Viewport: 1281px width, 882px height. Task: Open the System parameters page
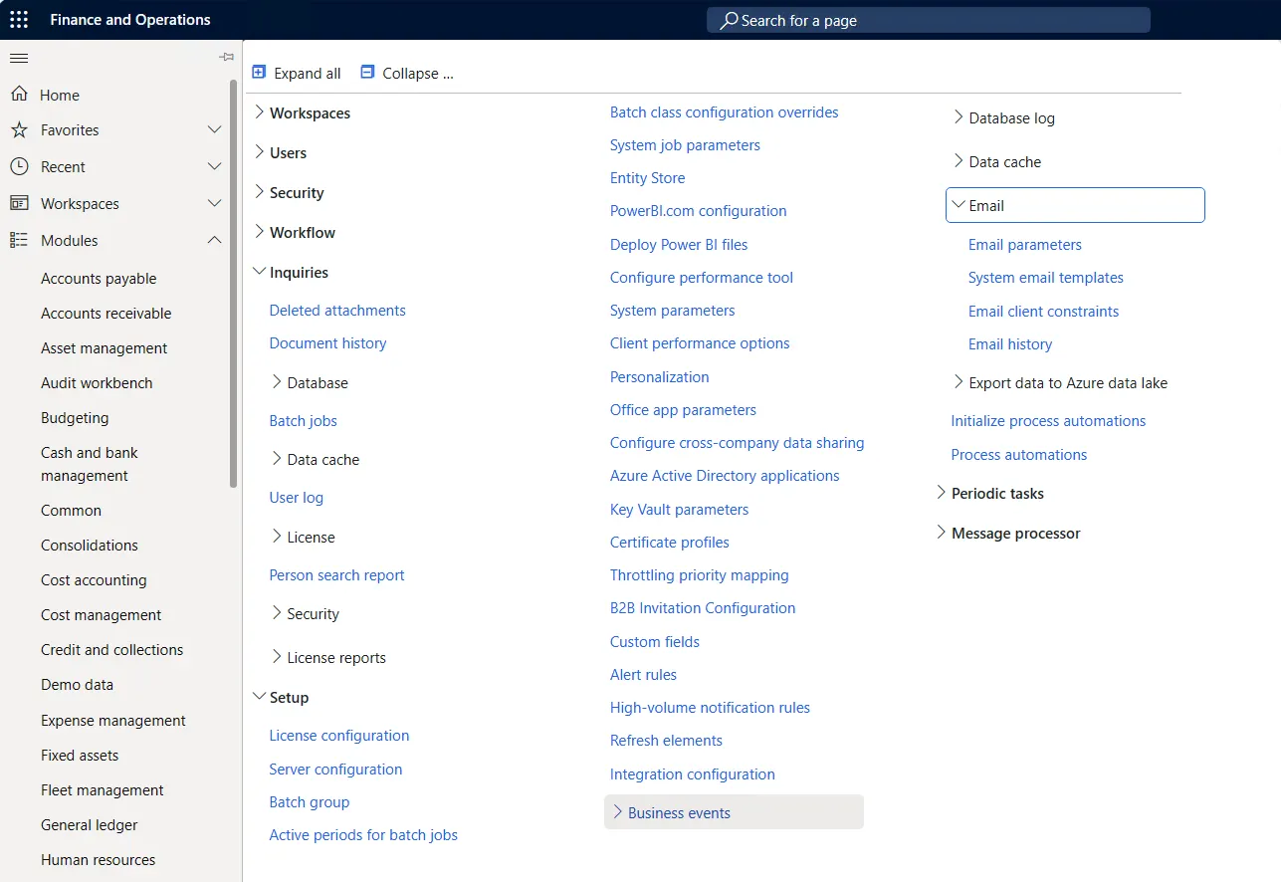(672, 310)
